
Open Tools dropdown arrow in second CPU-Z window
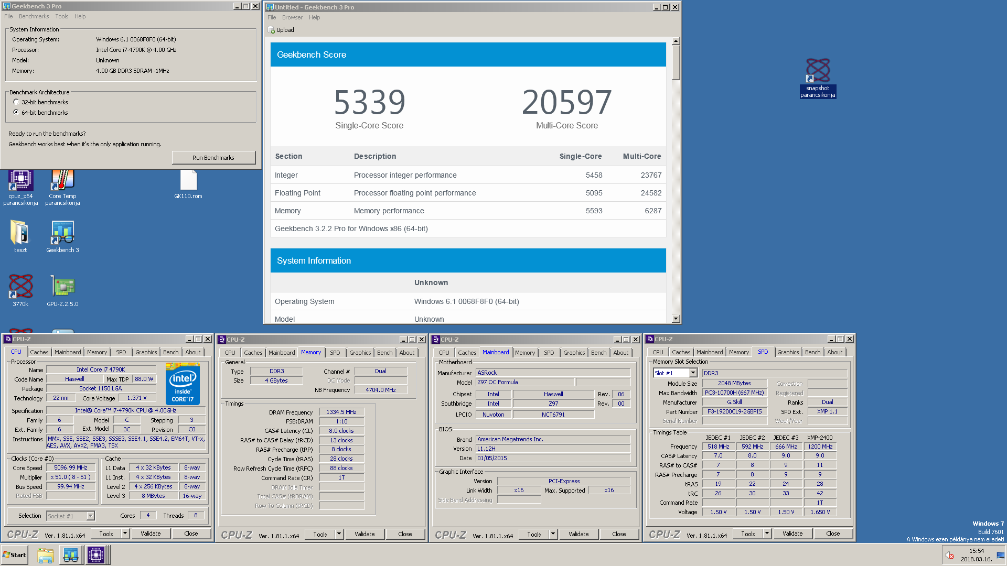(x=339, y=534)
